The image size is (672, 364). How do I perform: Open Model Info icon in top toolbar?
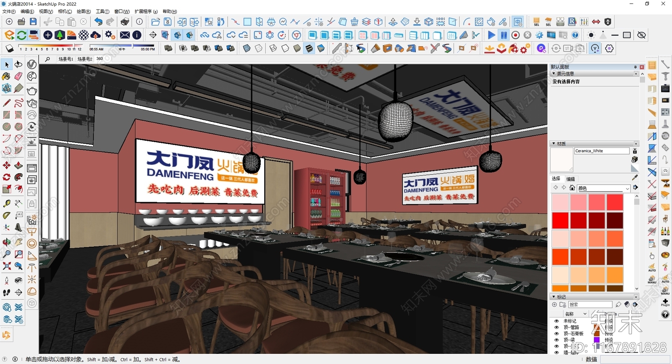[x=139, y=21]
